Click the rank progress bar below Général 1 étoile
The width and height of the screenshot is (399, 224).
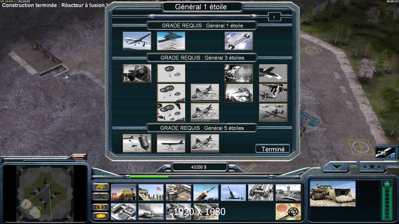[x=202, y=16]
